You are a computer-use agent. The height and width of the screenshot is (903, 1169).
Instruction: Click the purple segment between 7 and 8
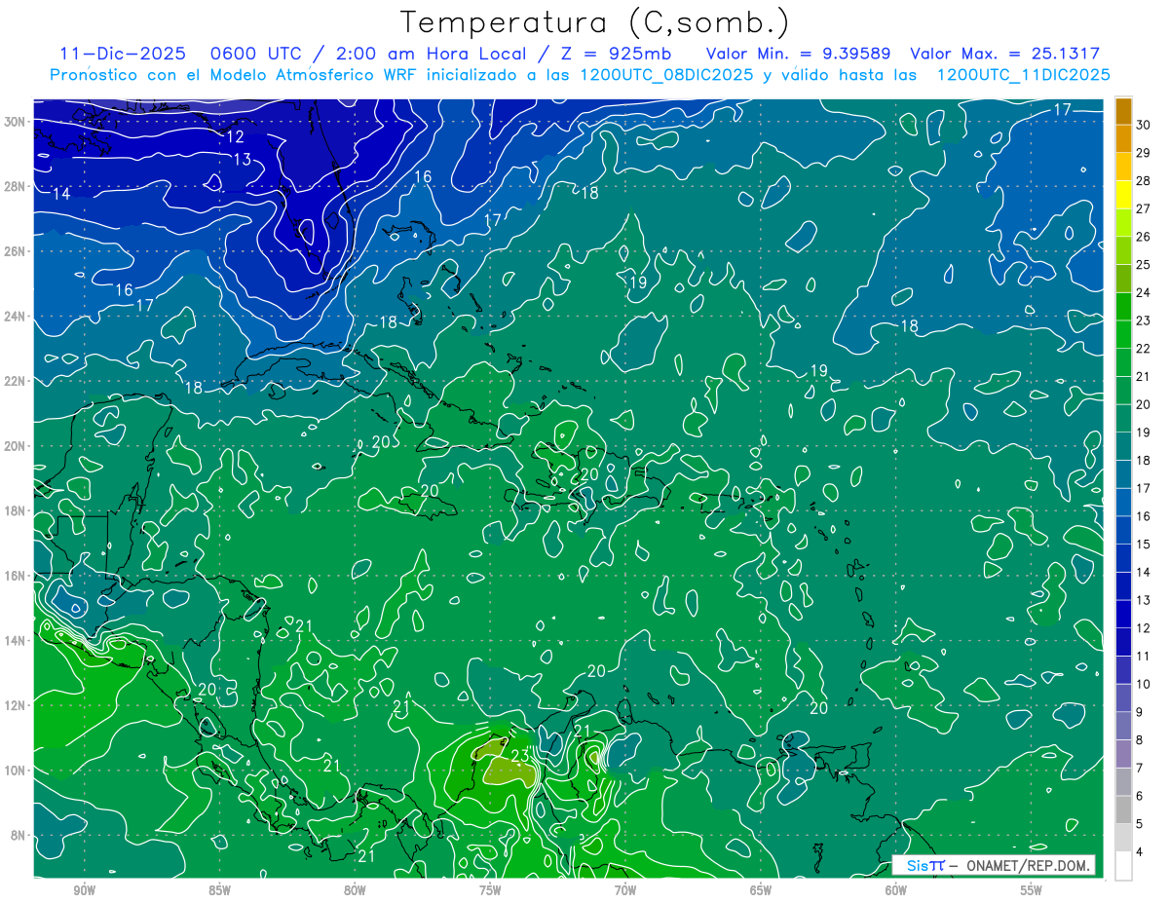1123,753
